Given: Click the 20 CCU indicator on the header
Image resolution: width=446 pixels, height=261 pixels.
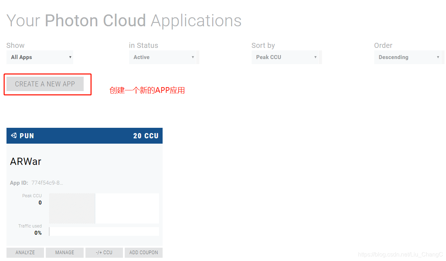Looking at the screenshot, I should click(x=146, y=136).
